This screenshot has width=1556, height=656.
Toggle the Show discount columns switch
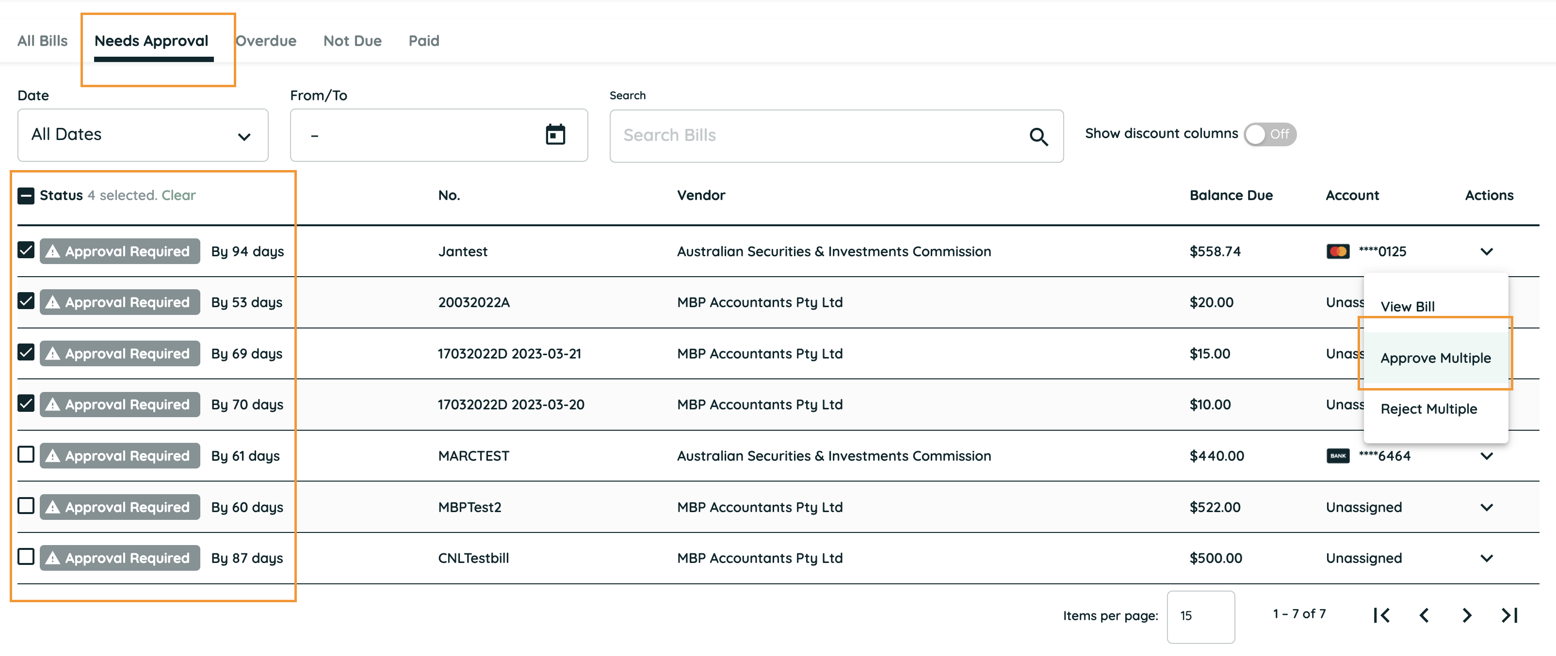tap(1269, 134)
